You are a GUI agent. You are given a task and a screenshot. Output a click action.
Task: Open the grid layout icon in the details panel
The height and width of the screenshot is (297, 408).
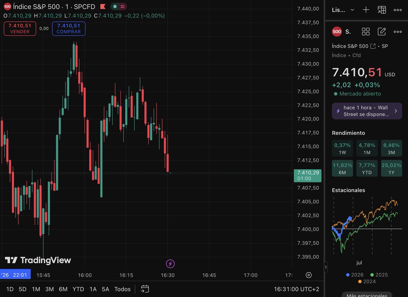366,32
